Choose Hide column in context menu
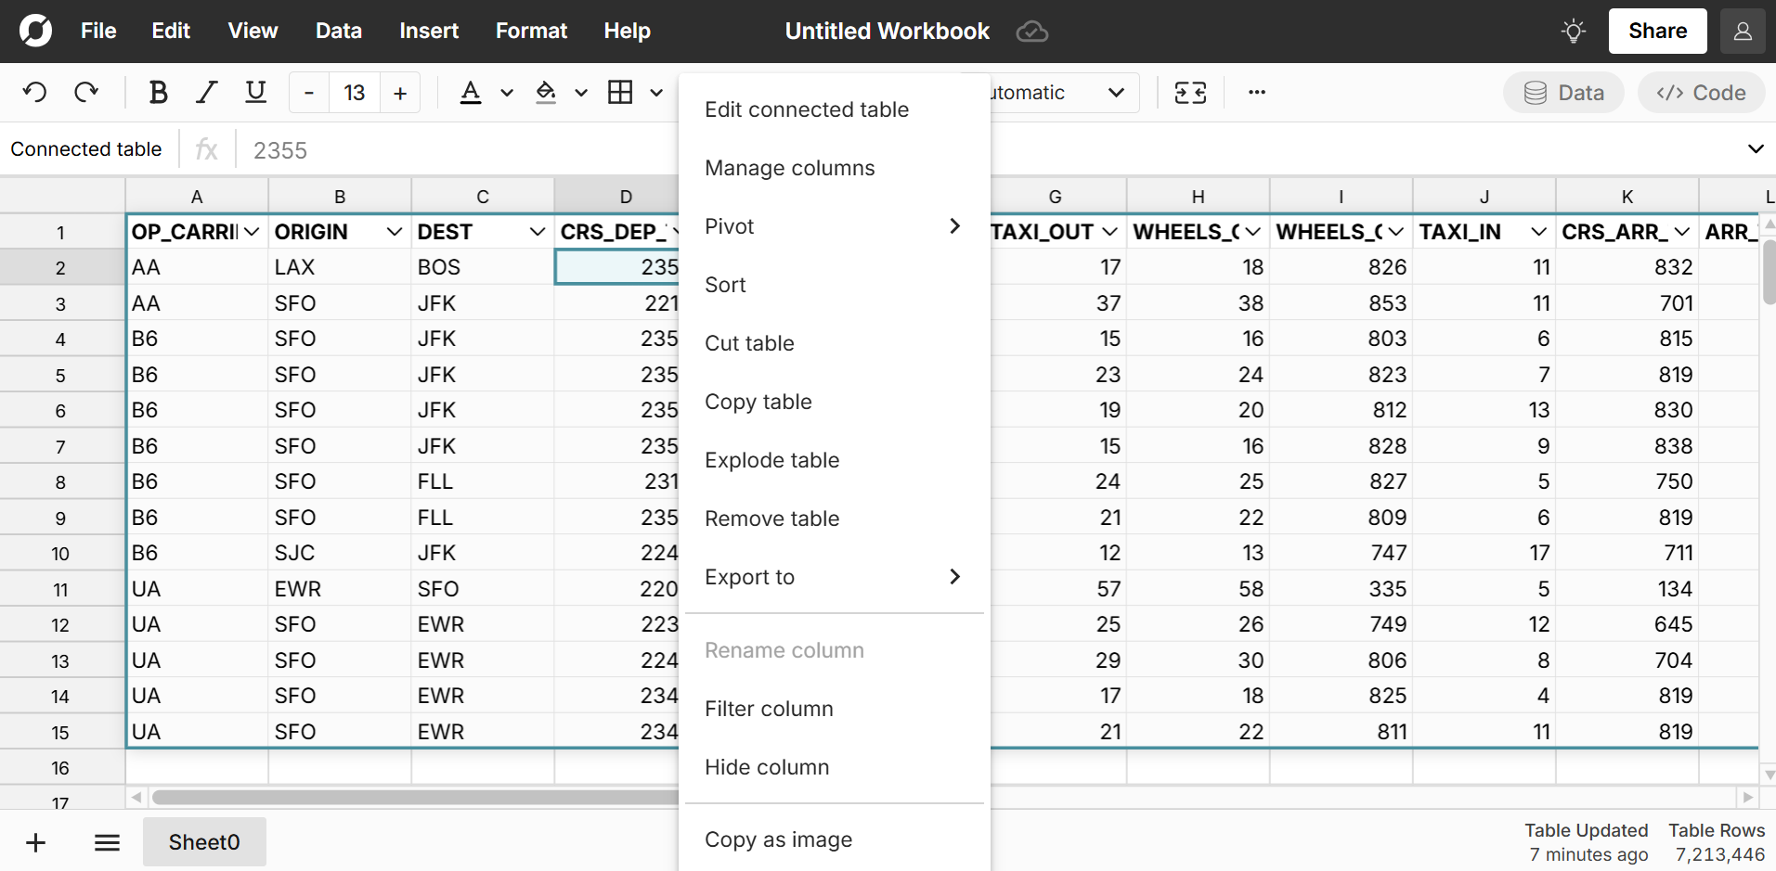This screenshot has height=871, width=1776. [767, 767]
